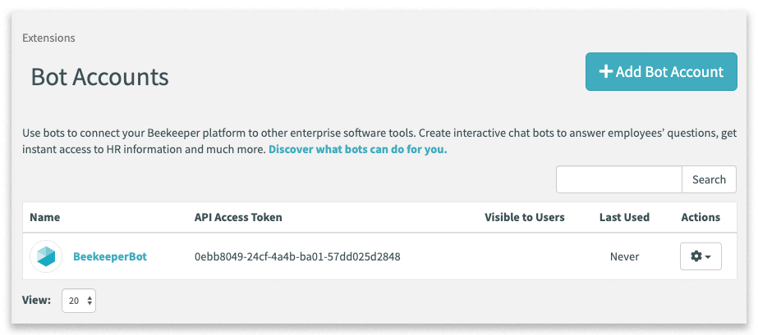Click the BeekeeperBot hexagon avatar icon

pyautogui.click(x=46, y=256)
